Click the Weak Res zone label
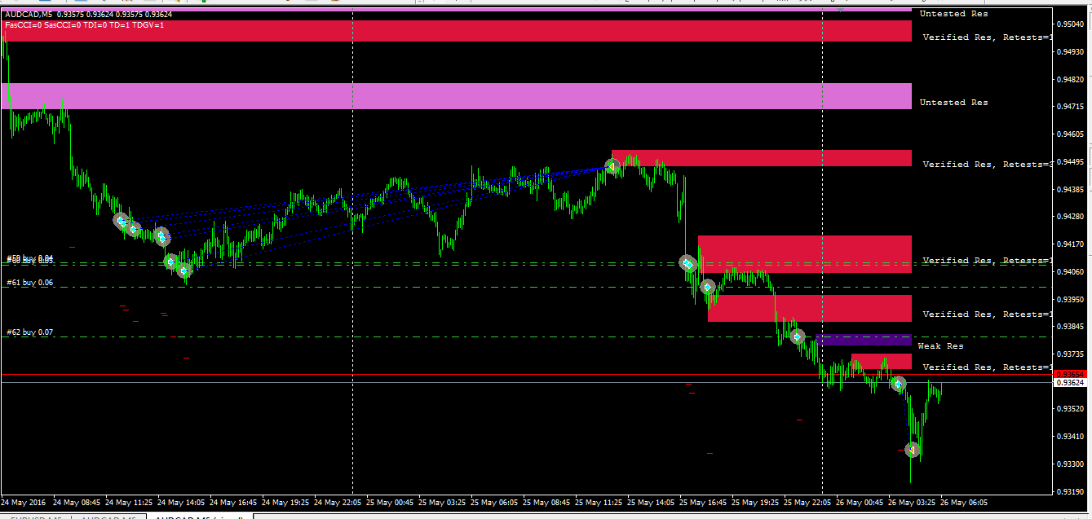Image resolution: width=1092 pixels, height=519 pixels. tap(940, 346)
